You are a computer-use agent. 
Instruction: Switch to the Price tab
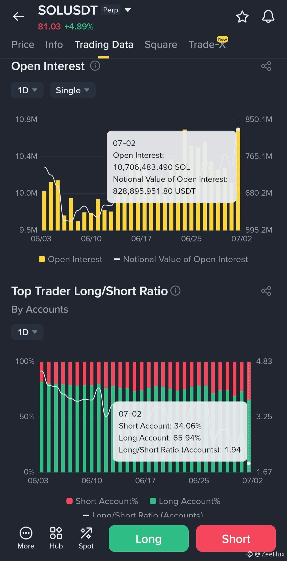(x=23, y=44)
